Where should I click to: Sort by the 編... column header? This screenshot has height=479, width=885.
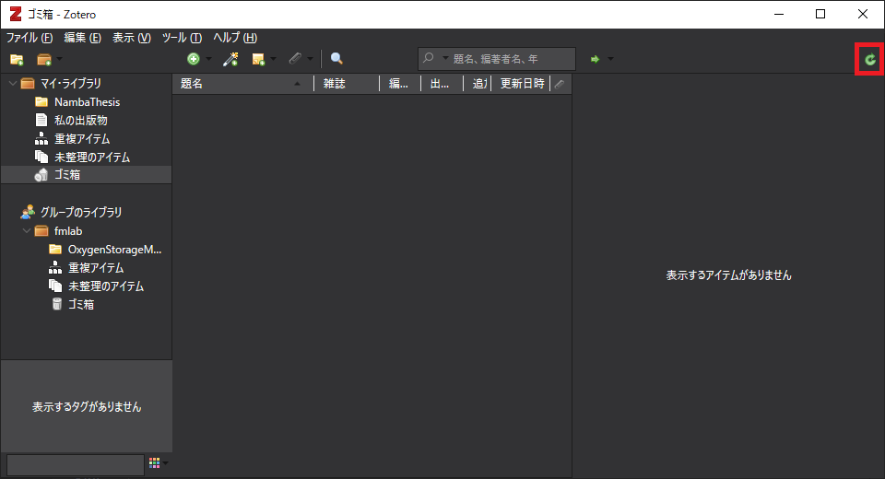click(400, 84)
